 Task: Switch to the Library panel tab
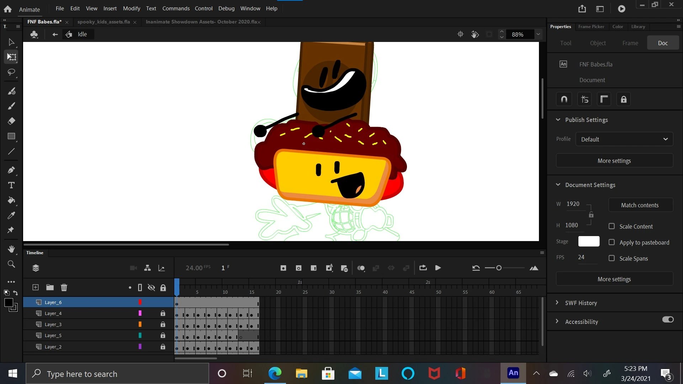click(x=638, y=27)
